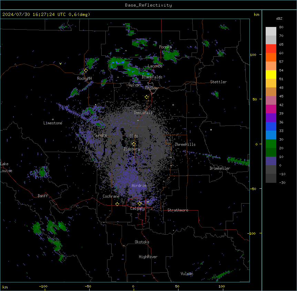The width and height of the screenshot is (297, 291).
Task: Click the yellow diamond marker beside RockyMH
Action: click(x=86, y=71)
